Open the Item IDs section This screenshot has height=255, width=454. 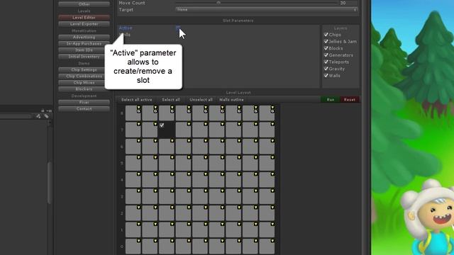84,50
